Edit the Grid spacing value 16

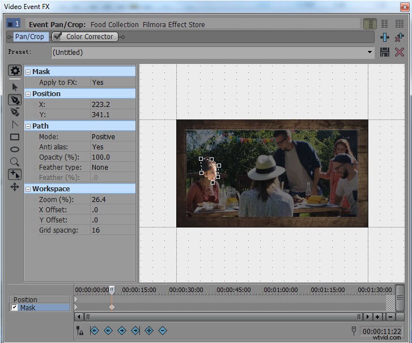(96, 230)
